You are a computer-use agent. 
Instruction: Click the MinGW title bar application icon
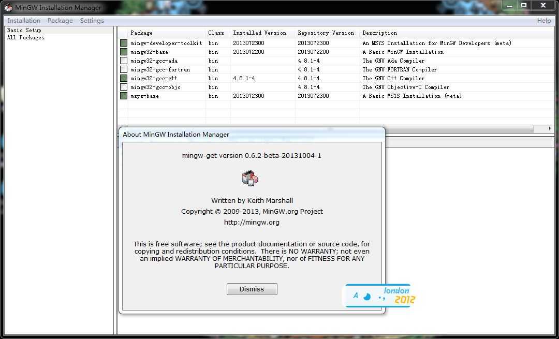8,7
